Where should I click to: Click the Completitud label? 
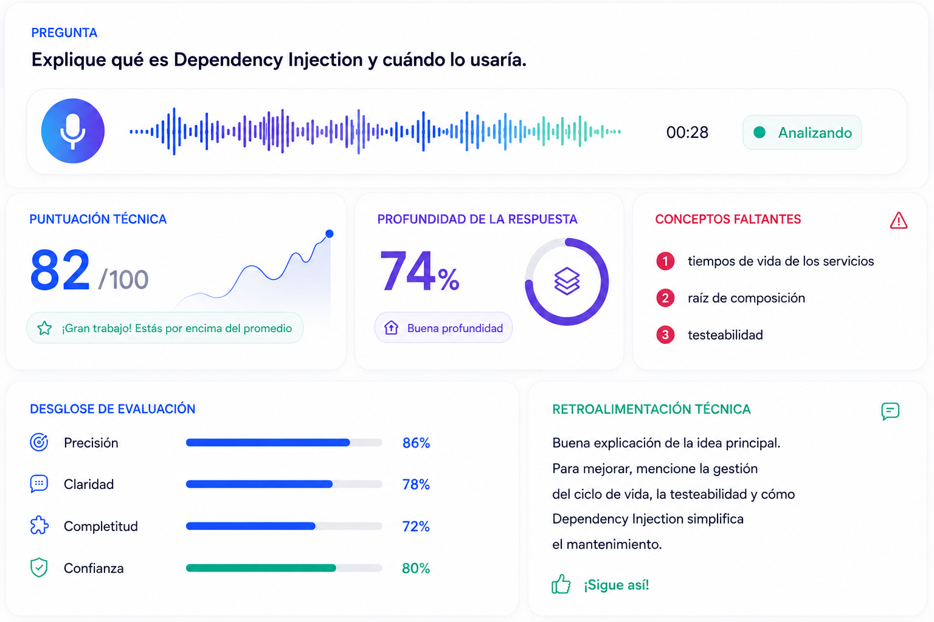point(100,526)
